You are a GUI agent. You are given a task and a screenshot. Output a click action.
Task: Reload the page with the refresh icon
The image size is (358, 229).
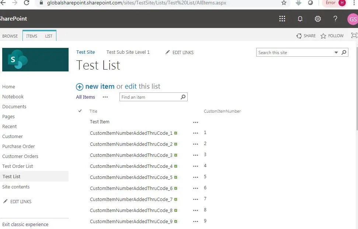pos(26,3)
